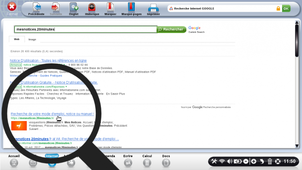Expand the informationvine.com URL dropdown arrow
The height and width of the screenshot is (170, 302).
coord(66,87)
